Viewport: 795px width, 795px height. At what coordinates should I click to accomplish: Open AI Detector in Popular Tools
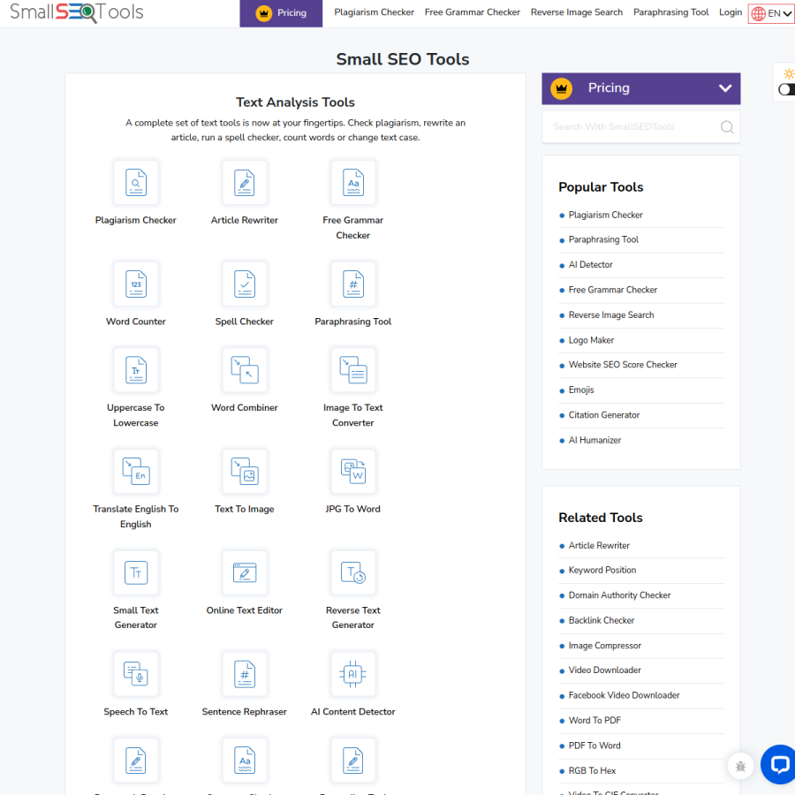pos(590,265)
